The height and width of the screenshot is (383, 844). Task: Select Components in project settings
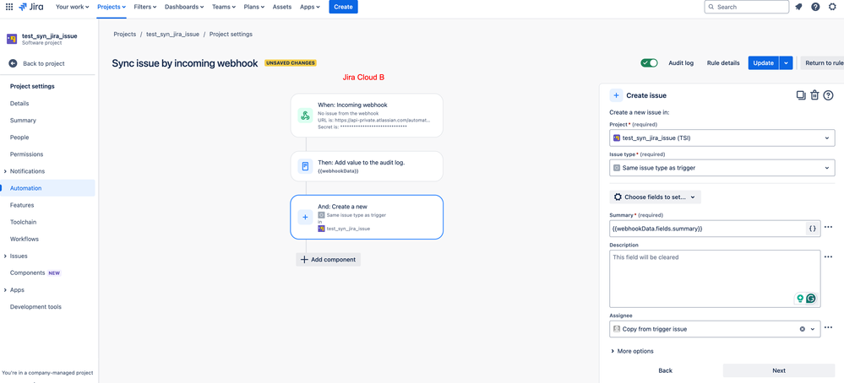(27, 272)
